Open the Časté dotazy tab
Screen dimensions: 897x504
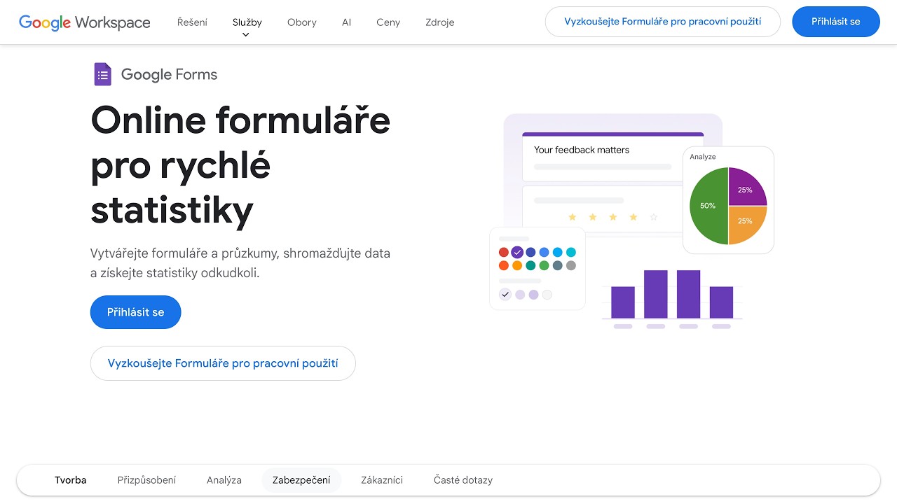[x=463, y=480]
